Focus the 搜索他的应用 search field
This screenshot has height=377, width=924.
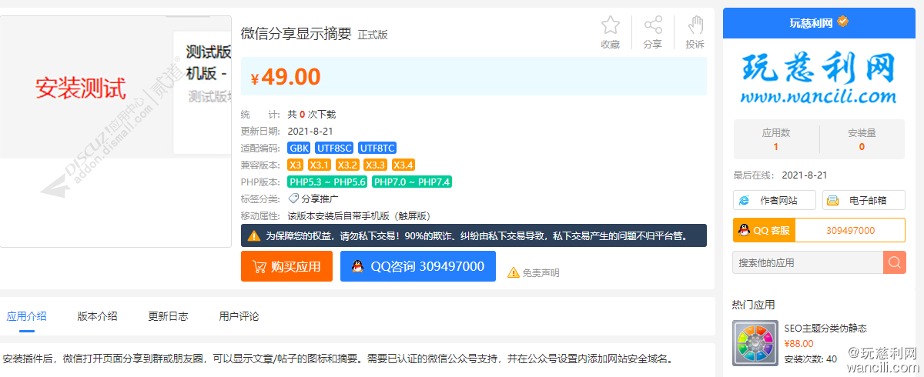[x=808, y=262]
